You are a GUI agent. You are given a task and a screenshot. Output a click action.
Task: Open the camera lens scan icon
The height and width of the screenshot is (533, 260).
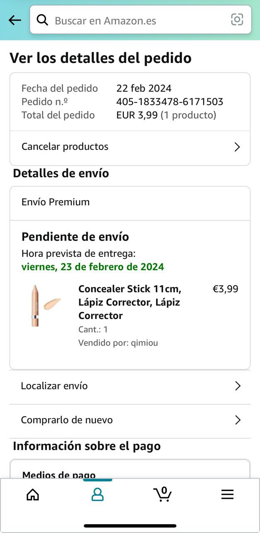click(x=237, y=20)
